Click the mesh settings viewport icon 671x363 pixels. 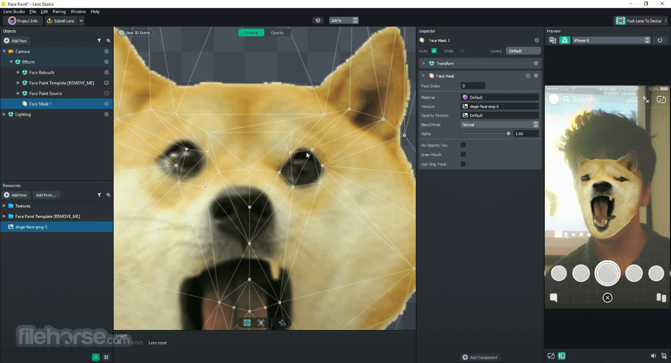point(282,323)
